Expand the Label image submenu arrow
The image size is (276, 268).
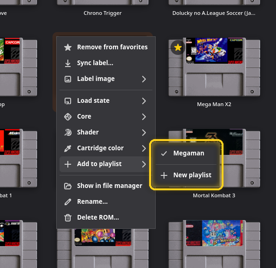(144, 79)
